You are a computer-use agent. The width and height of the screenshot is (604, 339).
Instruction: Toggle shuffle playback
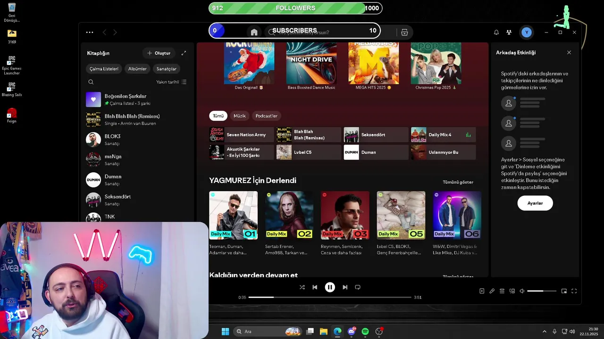302,287
